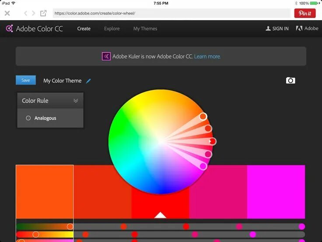Click the Learn more link
322x242 pixels.
coord(207,57)
